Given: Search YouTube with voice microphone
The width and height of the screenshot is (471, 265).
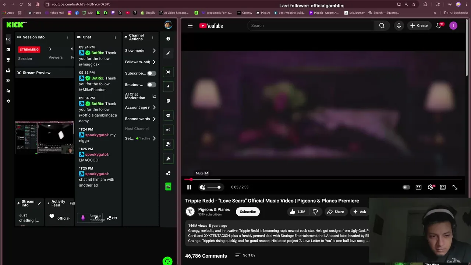Looking at the screenshot, I should (x=399, y=26).
